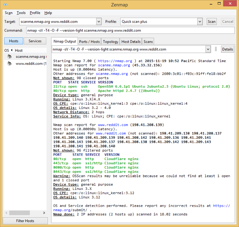
Task: Open the Host Details tab
Action: (131, 41)
